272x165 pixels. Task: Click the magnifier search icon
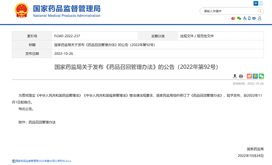click(x=260, y=11)
